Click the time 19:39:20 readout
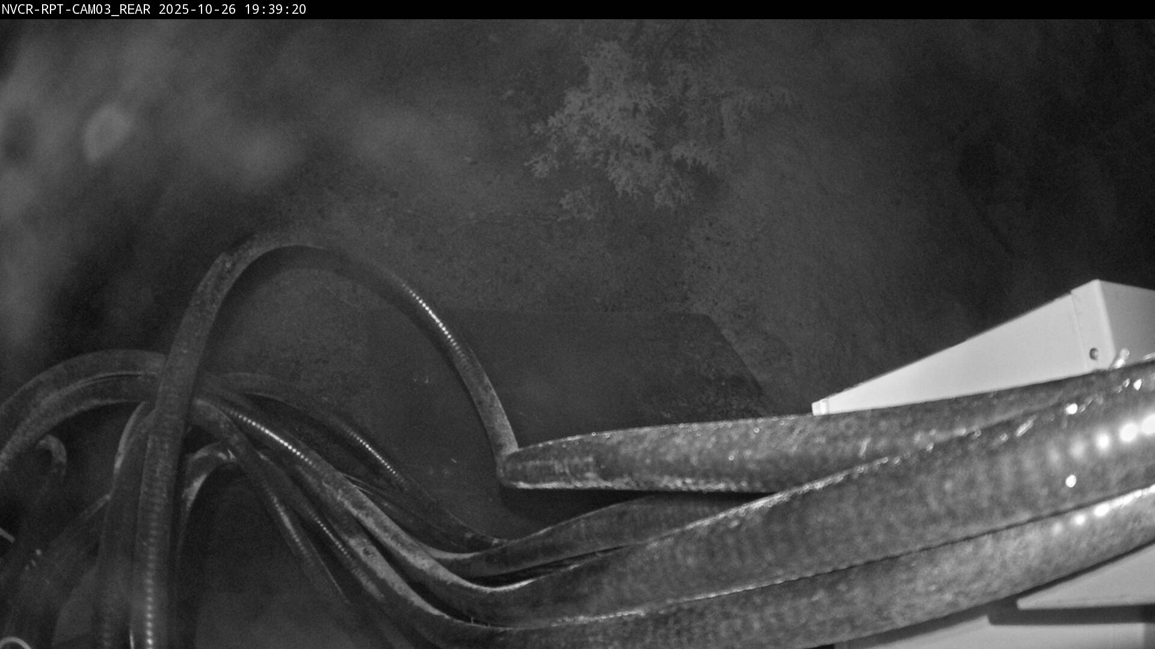1155x649 pixels. pyautogui.click(x=276, y=10)
